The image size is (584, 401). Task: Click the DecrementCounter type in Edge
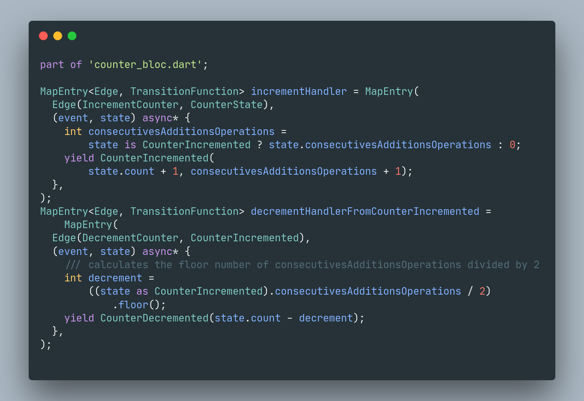130,238
